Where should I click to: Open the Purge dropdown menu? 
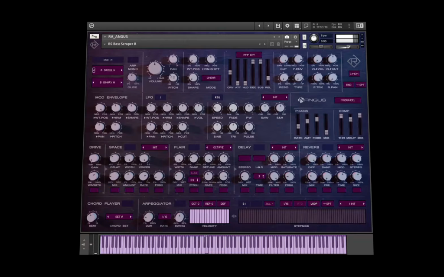291,42
